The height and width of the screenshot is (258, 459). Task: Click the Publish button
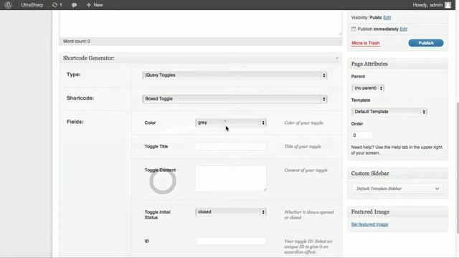(x=425, y=43)
